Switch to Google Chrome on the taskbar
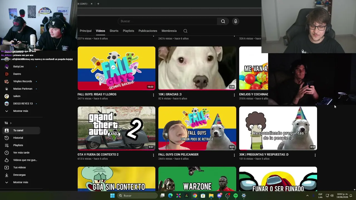 195,196
